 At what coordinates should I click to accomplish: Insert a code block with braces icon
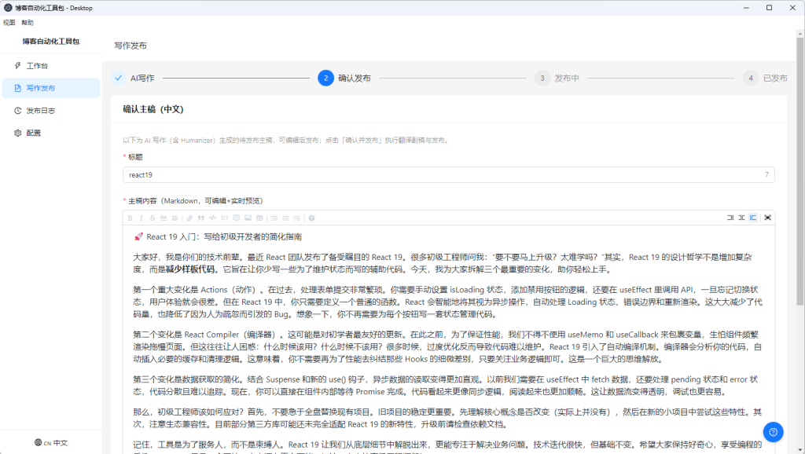(224, 218)
